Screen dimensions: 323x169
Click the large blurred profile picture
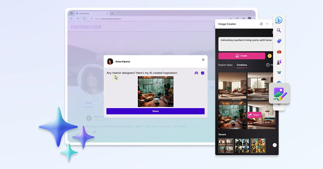[91, 79]
